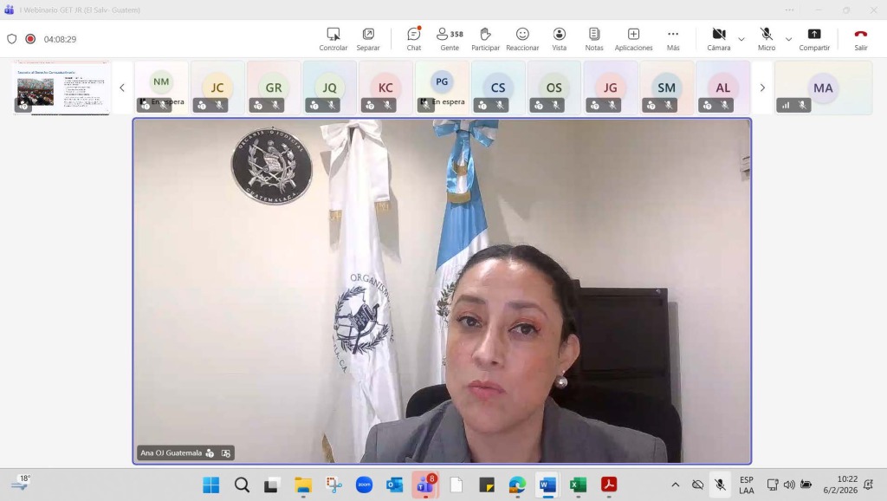887x501 pixels.
Task: Raise hand with Participar icon
Action: click(485, 35)
